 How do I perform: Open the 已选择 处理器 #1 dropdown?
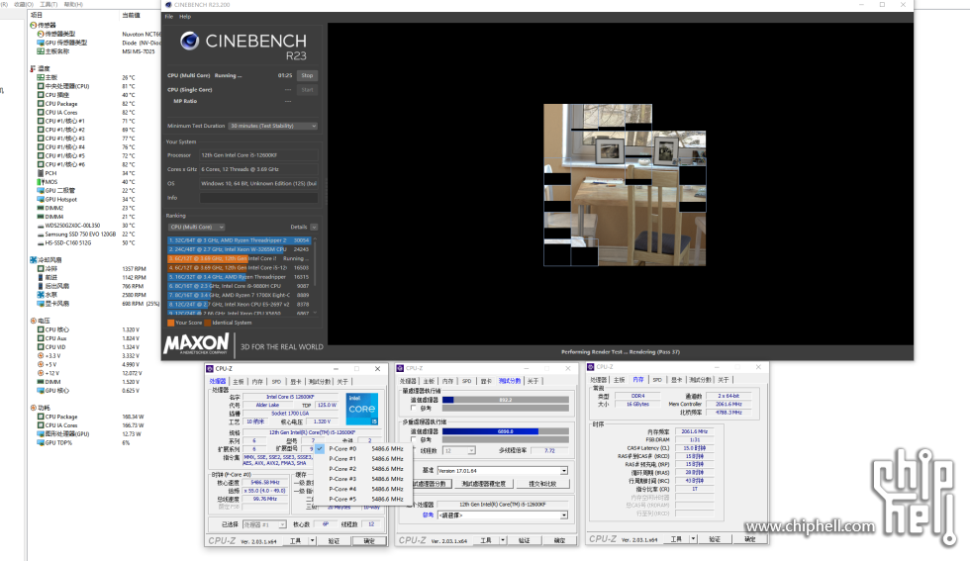point(264,524)
